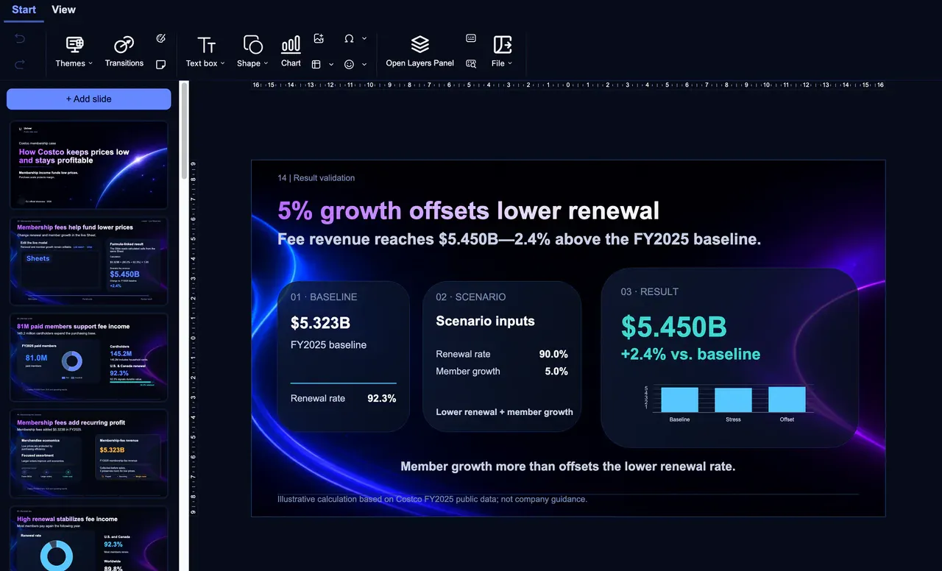The height and width of the screenshot is (571, 942).
Task: Select the '5% growth offsets lower renewal' title
Action: (468, 211)
